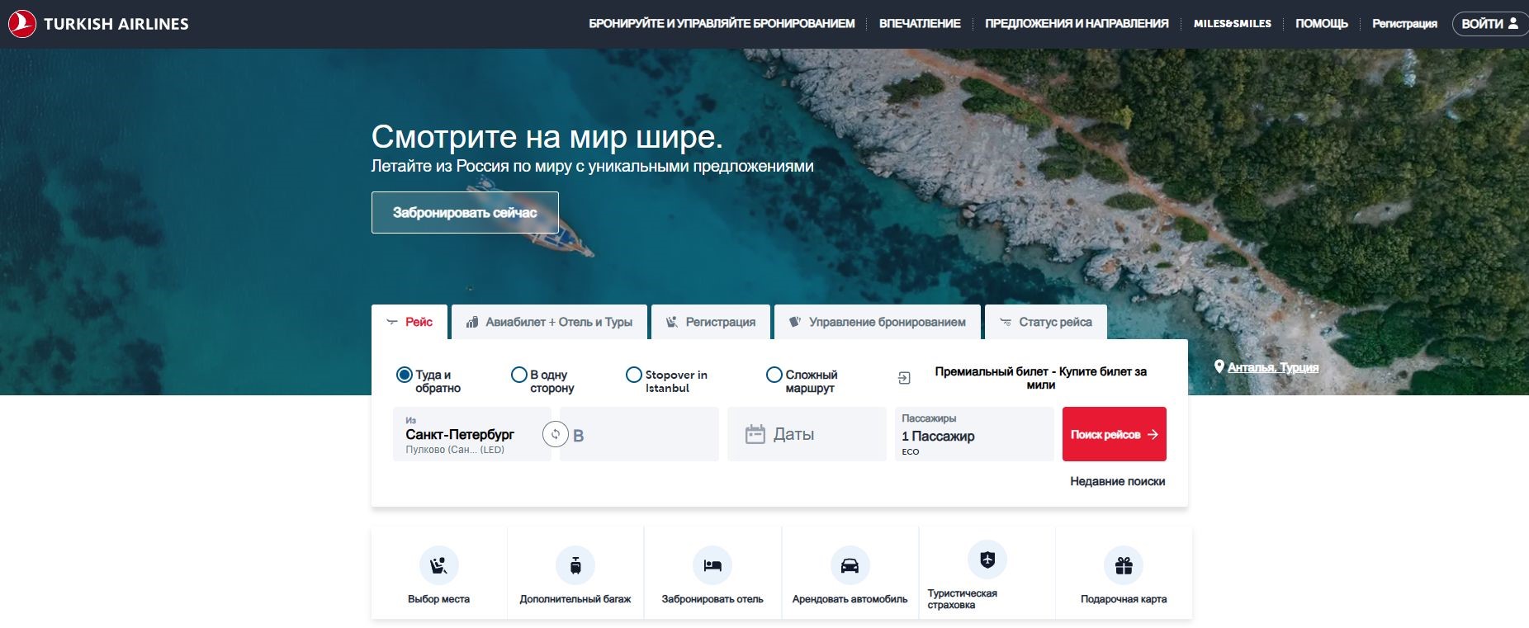Screen dimensions: 1529x628
Task: Click the map pin icon near Анталья
Action: click(x=1219, y=366)
